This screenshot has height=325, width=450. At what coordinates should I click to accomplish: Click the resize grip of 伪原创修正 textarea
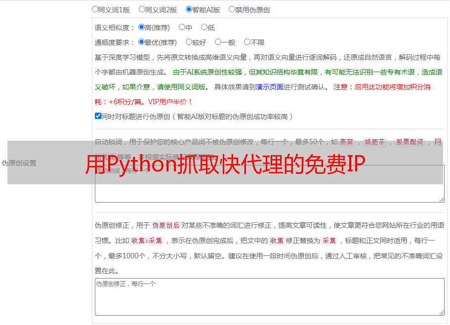(x=442, y=313)
